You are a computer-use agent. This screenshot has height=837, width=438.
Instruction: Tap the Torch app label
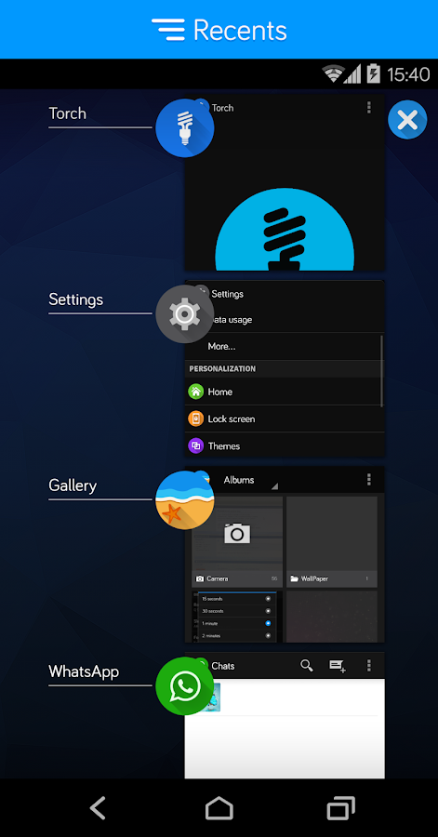click(67, 113)
